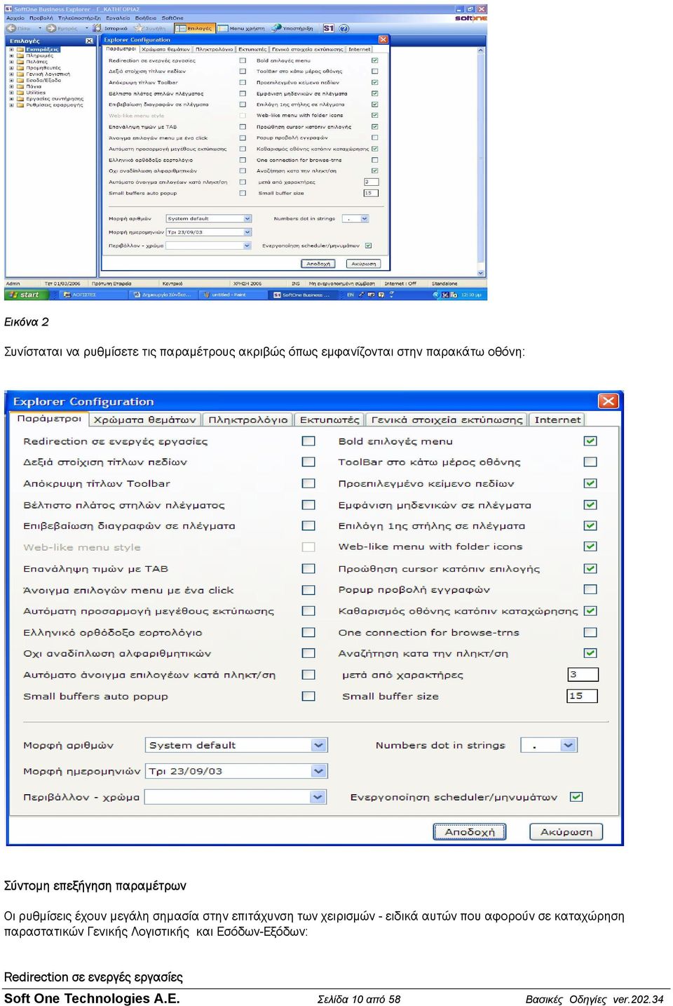Click the vertical scrollbar in SoftOne window
This screenshot has height=1006, width=673.
[481, 161]
